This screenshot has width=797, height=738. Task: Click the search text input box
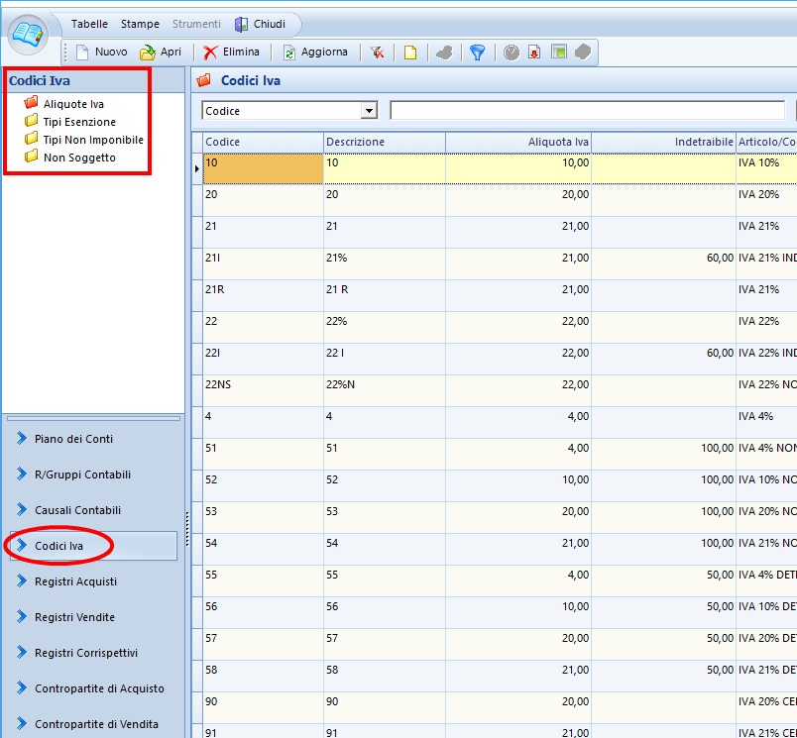[587, 111]
